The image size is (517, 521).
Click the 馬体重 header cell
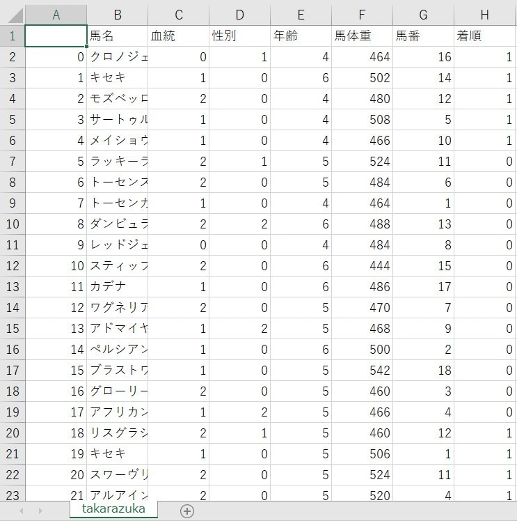tap(362, 36)
